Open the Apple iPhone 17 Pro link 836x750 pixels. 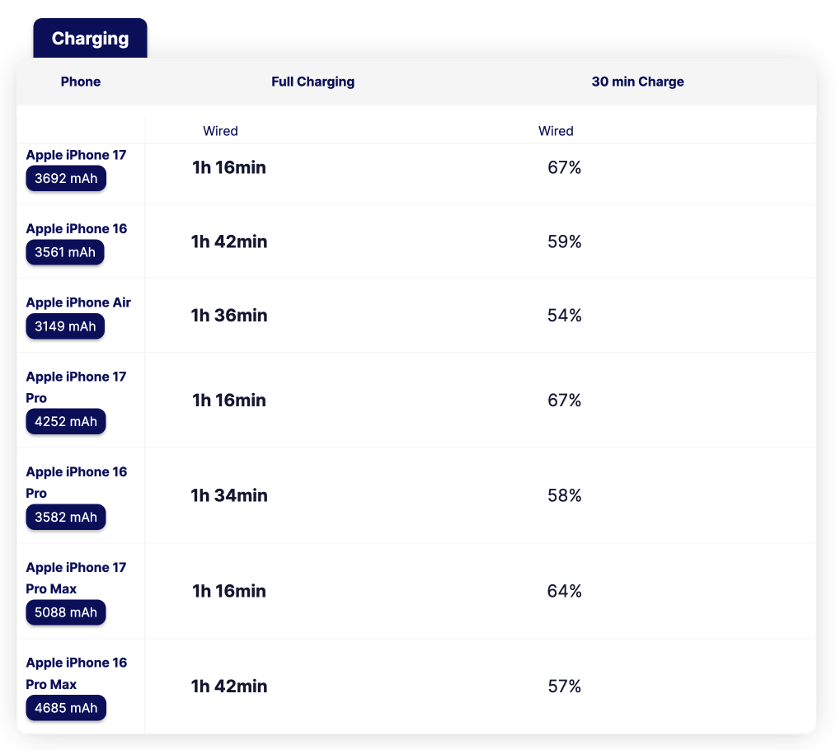[76, 387]
